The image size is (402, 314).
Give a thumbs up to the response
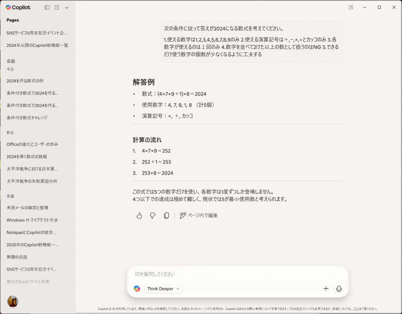tap(140, 214)
